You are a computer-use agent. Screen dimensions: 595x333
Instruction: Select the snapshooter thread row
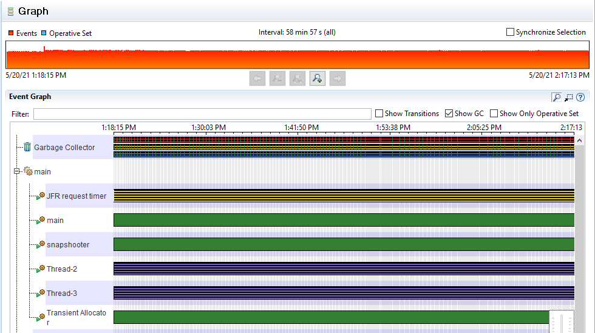click(x=68, y=244)
